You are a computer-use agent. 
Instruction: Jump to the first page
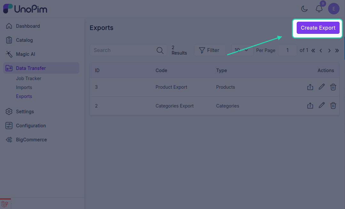(313, 50)
